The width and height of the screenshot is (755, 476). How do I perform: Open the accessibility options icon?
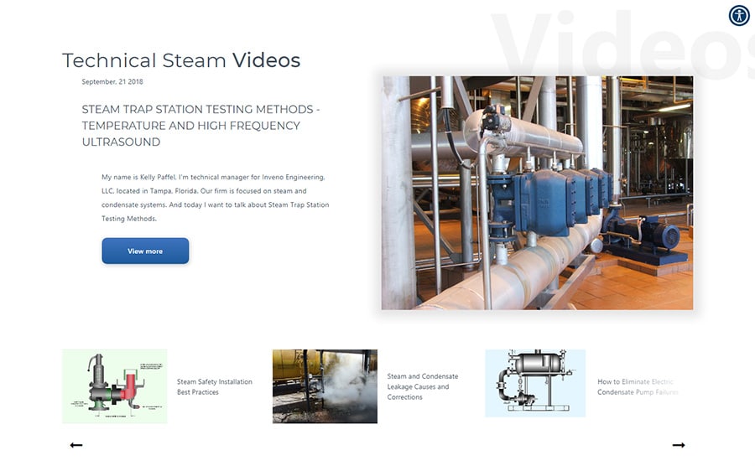tap(739, 15)
